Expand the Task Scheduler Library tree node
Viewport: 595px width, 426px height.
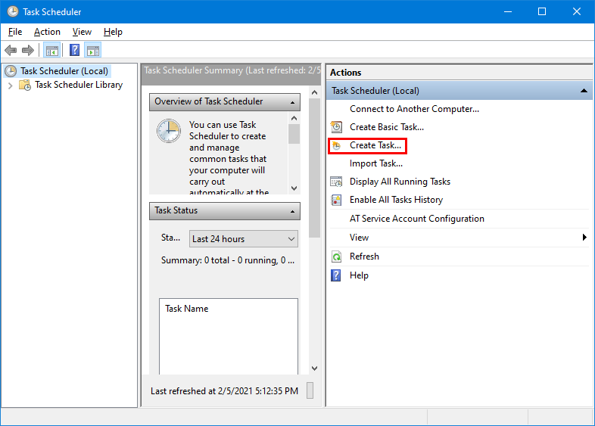(x=11, y=86)
